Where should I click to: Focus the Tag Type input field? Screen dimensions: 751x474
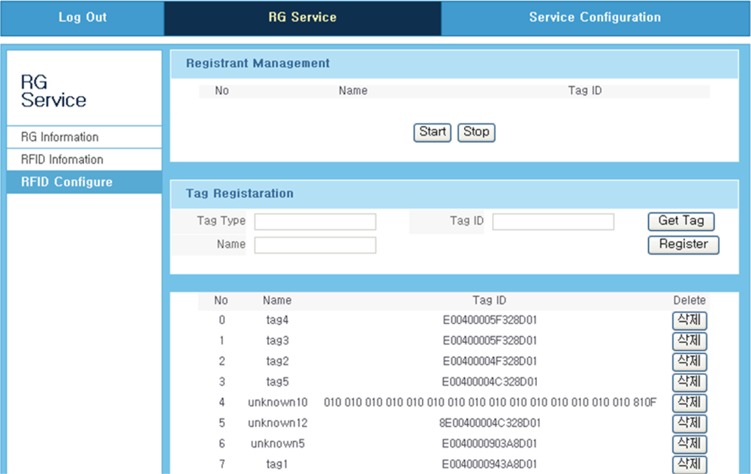pyautogui.click(x=315, y=222)
